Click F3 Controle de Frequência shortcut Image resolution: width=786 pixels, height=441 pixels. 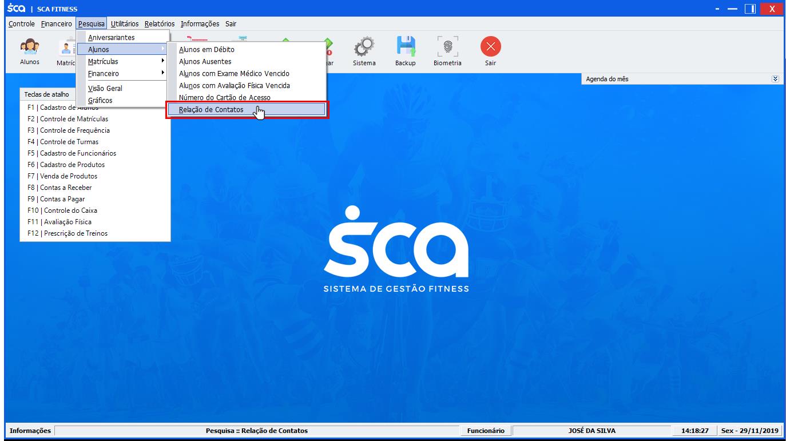69,130
